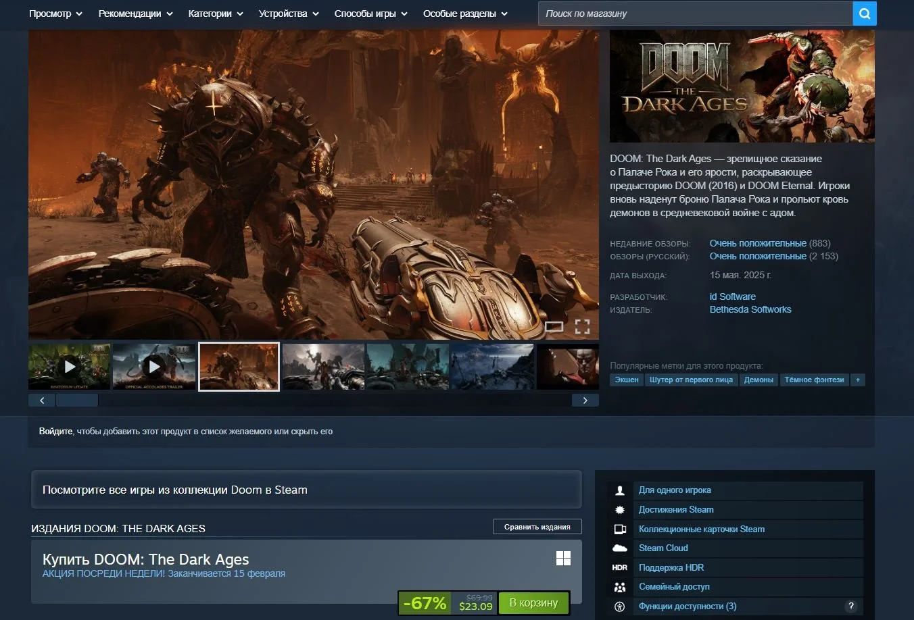Click the Тёмное фэнтези tag
This screenshot has height=620, width=914.
(x=814, y=380)
